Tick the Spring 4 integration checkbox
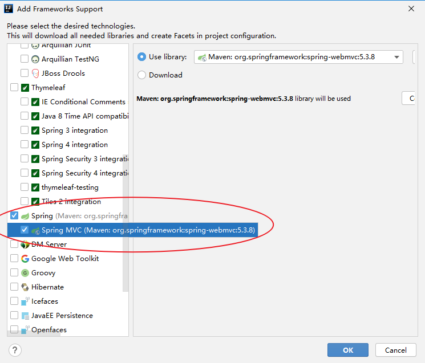This screenshot has width=425, height=363. (x=25, y=144)
